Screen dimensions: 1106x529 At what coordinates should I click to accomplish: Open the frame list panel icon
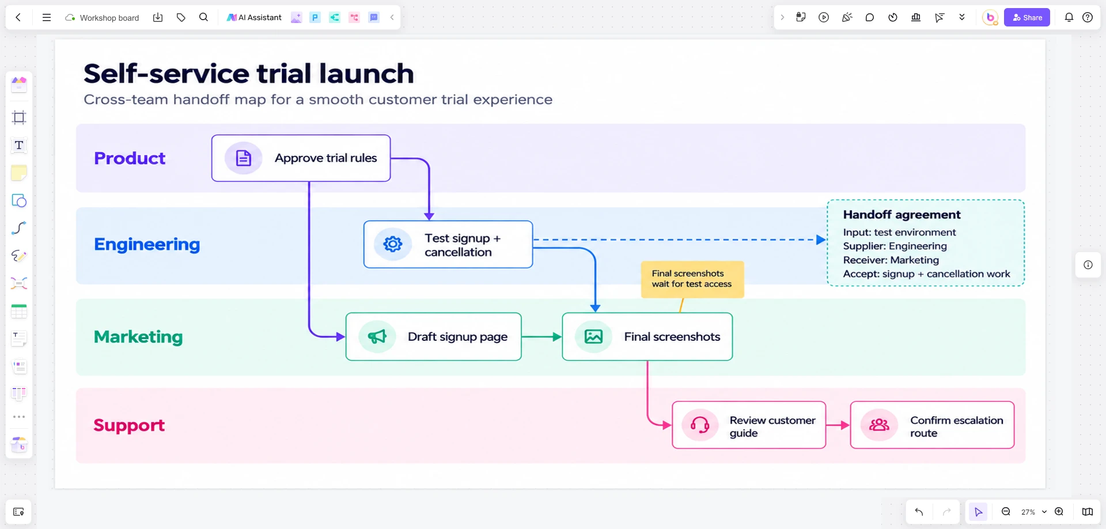pyautogui.click(x=18, y=512)
